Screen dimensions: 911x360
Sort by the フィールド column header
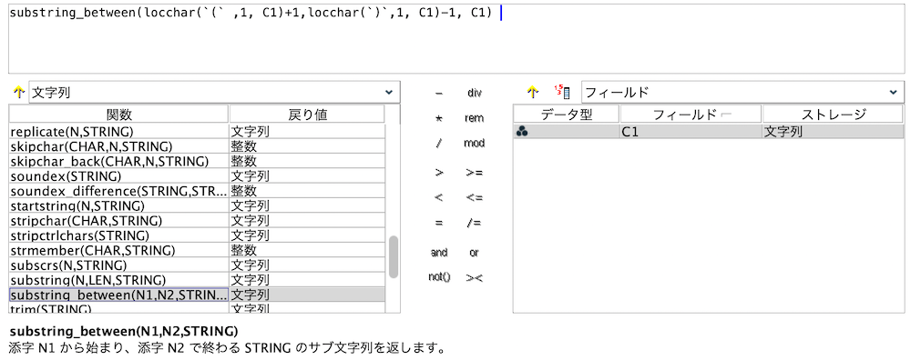691,115
